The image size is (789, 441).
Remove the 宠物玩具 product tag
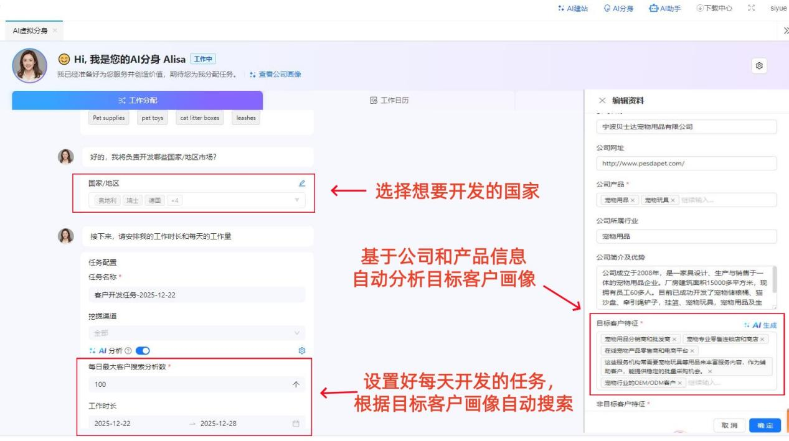coord(673,200)
